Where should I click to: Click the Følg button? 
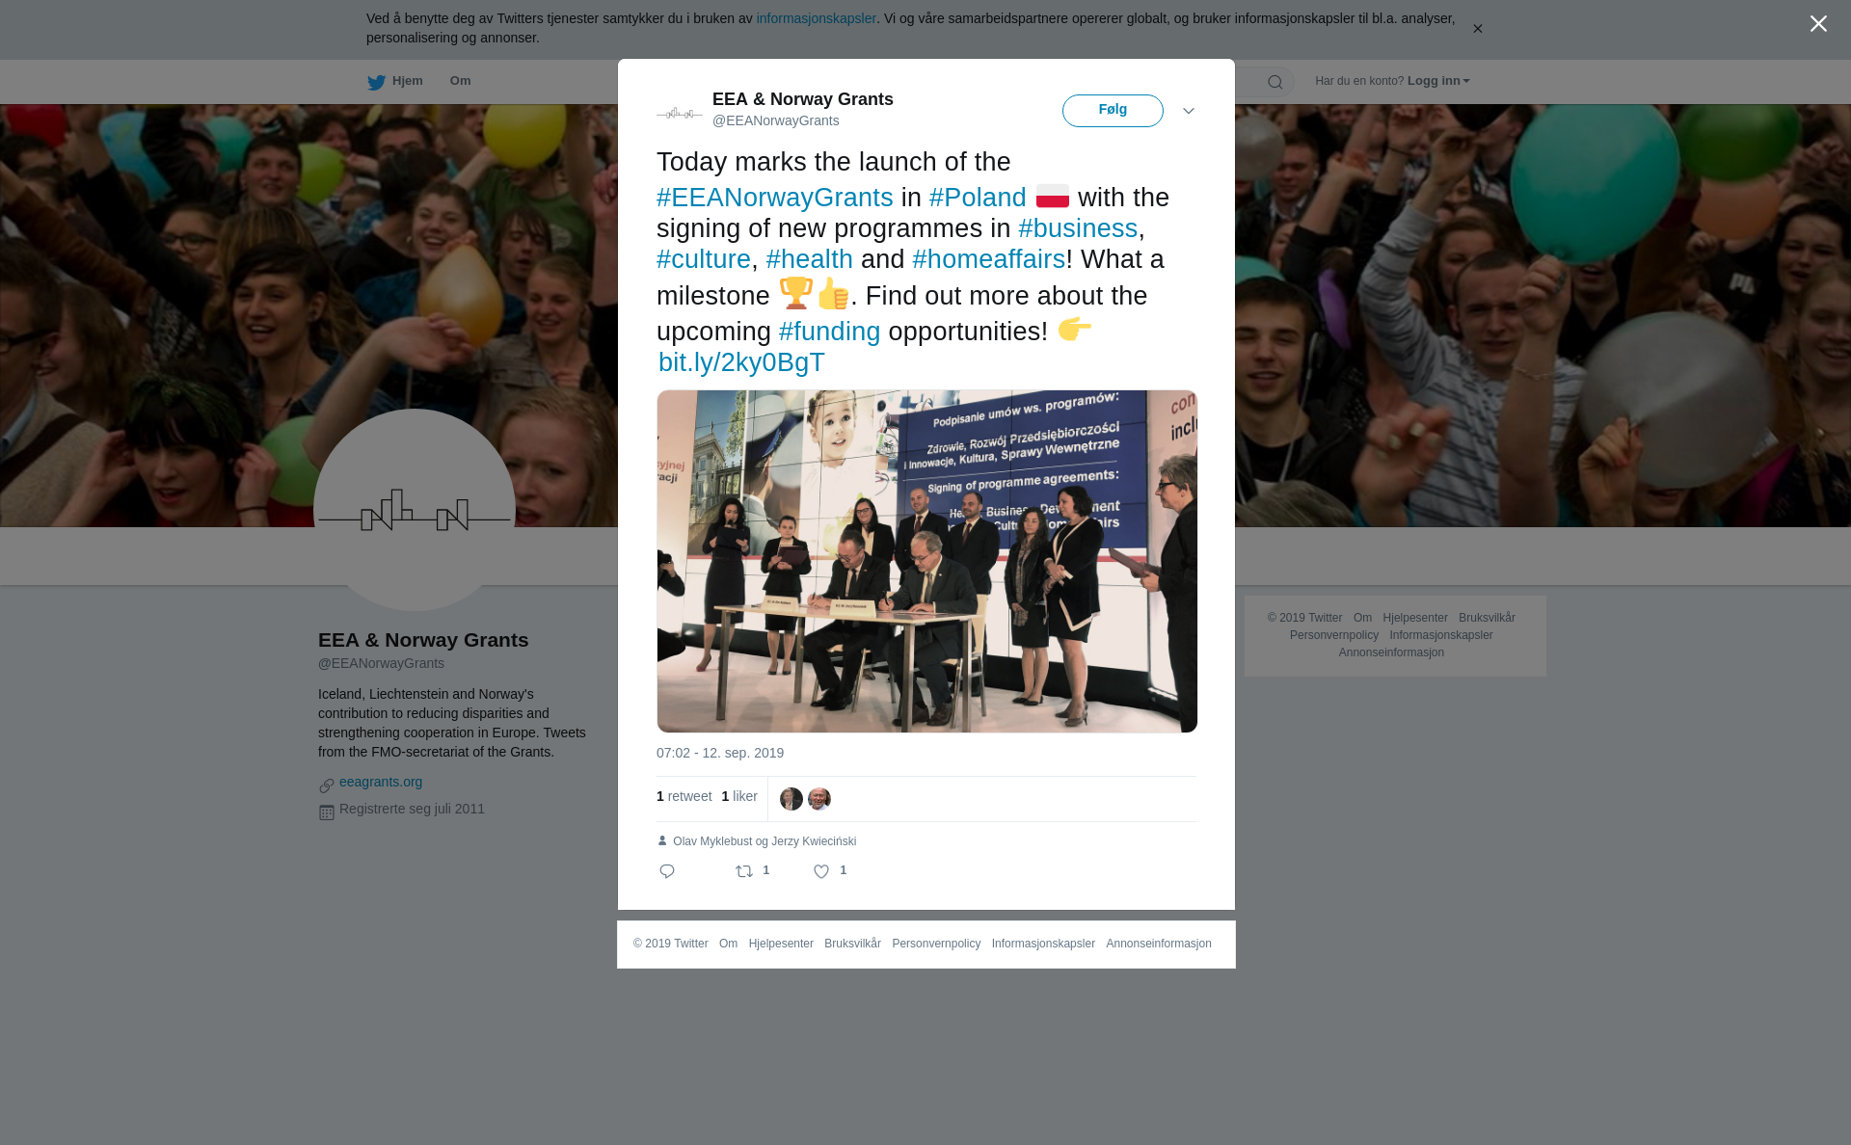tap(1113, 111)
